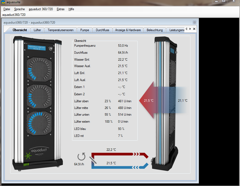The width and height of the screenshot is (240, 186).
Task: Click the rotary knob on the device front
Action: [x=51, y=49]
